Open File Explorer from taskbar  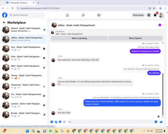pos(56,131)
